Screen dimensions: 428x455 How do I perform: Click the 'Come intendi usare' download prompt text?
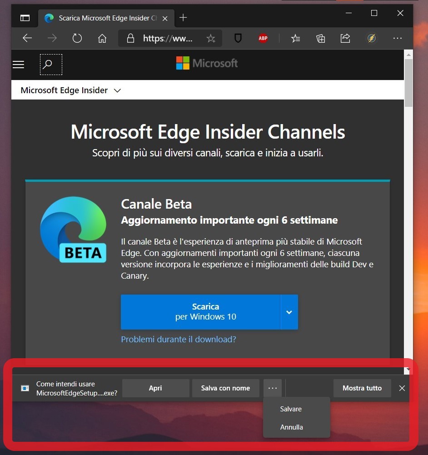[77, 388]
